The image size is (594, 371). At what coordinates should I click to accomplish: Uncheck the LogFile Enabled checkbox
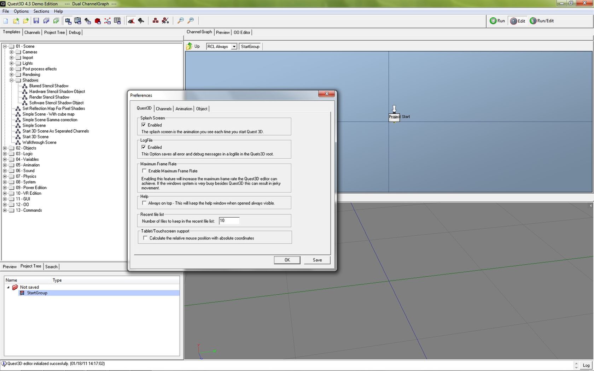[x=144, y=147]
